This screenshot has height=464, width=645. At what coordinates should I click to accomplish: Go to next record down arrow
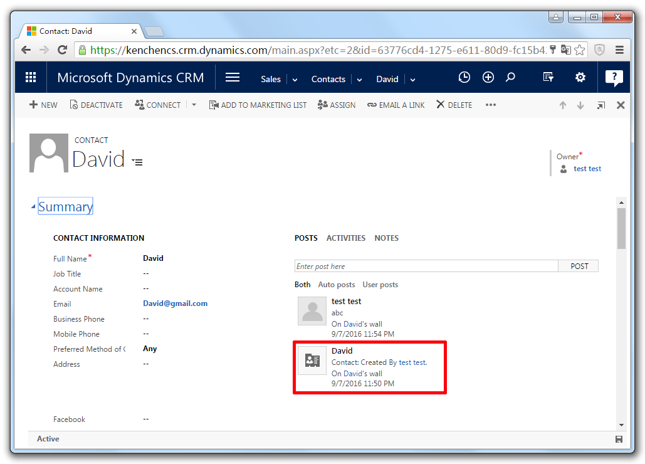point(580,105)
